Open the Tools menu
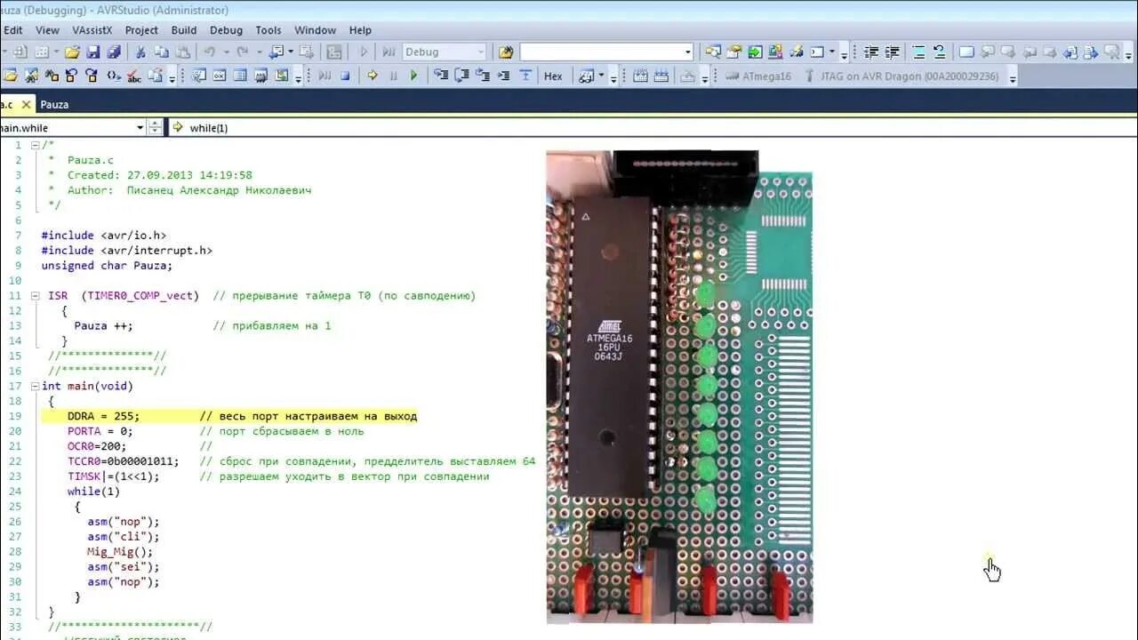 point(268,29)
